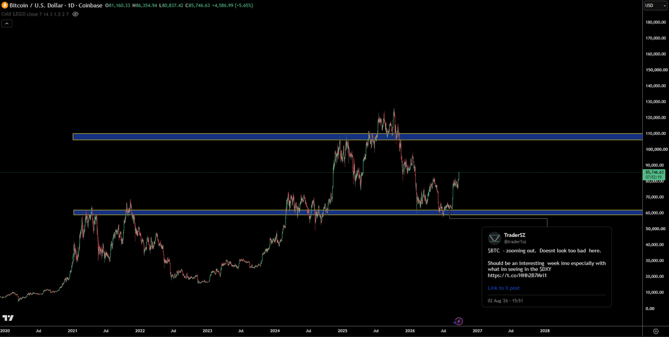Image resolution: width=669 pixels, height=337 pixels.
Task: Click the 10,000.00 price axis label
Action: click(x=653, y=292)
